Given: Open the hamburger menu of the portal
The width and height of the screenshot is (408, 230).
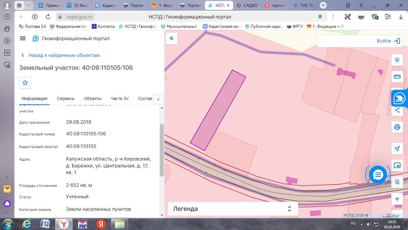Looking at the screenshot, I should click(x=23, y=38).
